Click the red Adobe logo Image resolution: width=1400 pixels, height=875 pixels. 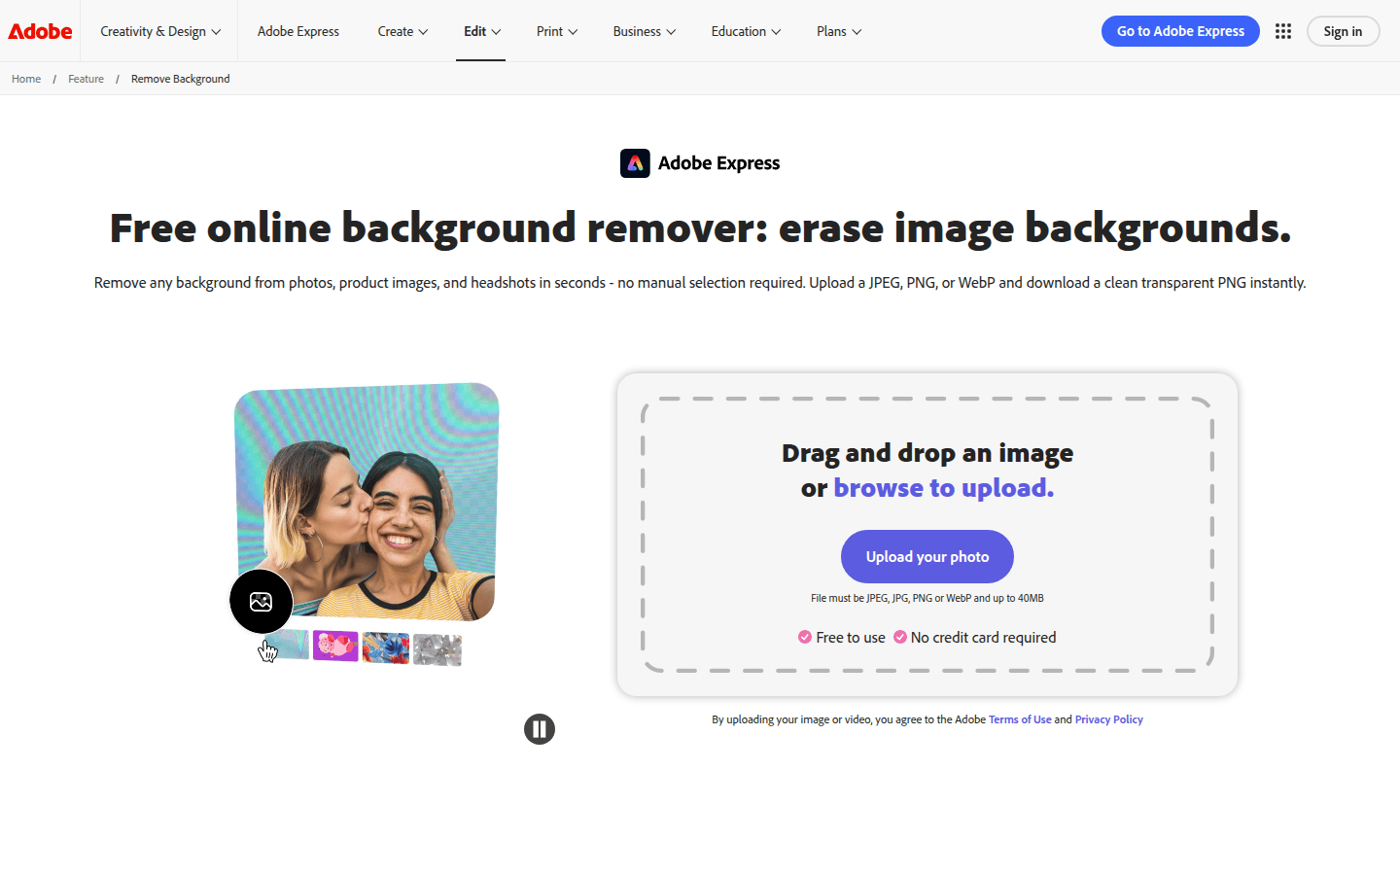tap(40, 31)
